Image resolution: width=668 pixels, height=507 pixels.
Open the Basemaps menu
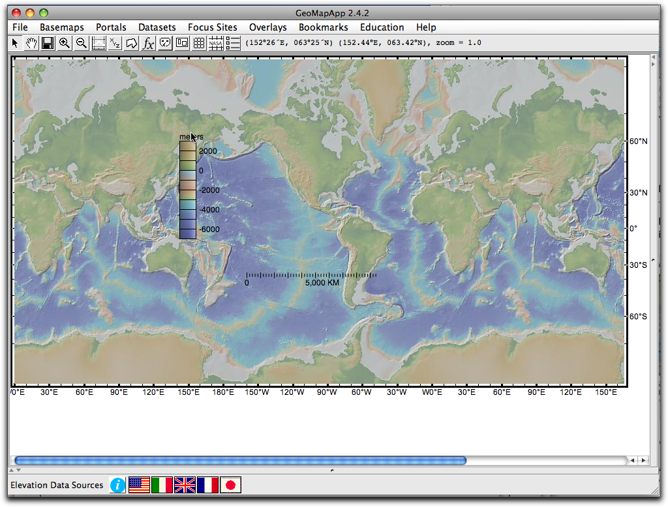pos(62,27)
